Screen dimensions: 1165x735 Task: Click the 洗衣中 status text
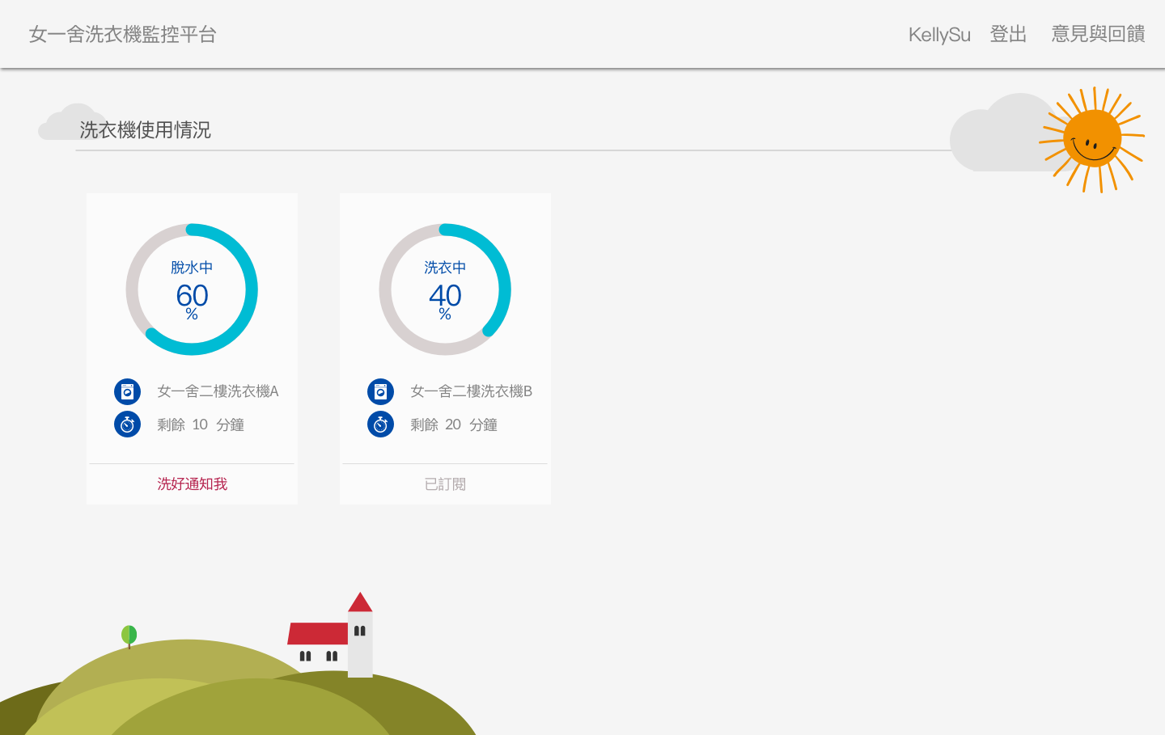(445, 268)
